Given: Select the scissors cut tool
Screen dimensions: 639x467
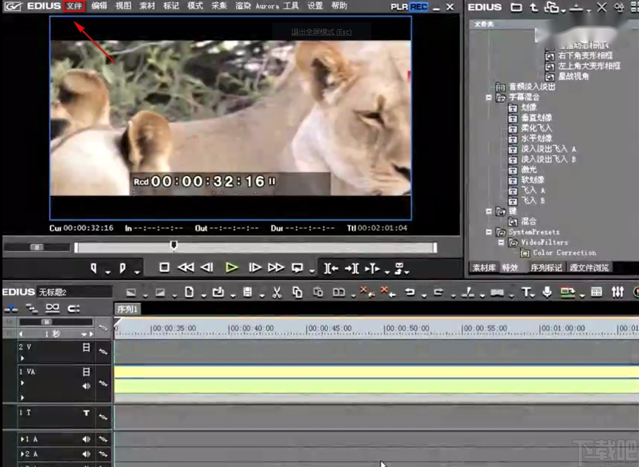Looking at the screenshot, I should (x=277, y=293).
